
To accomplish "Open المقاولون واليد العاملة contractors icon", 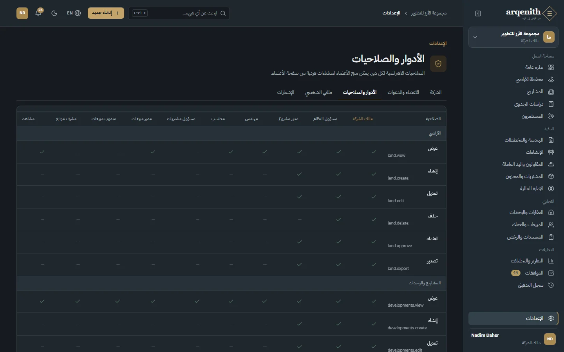I will [x=551, y=164].
